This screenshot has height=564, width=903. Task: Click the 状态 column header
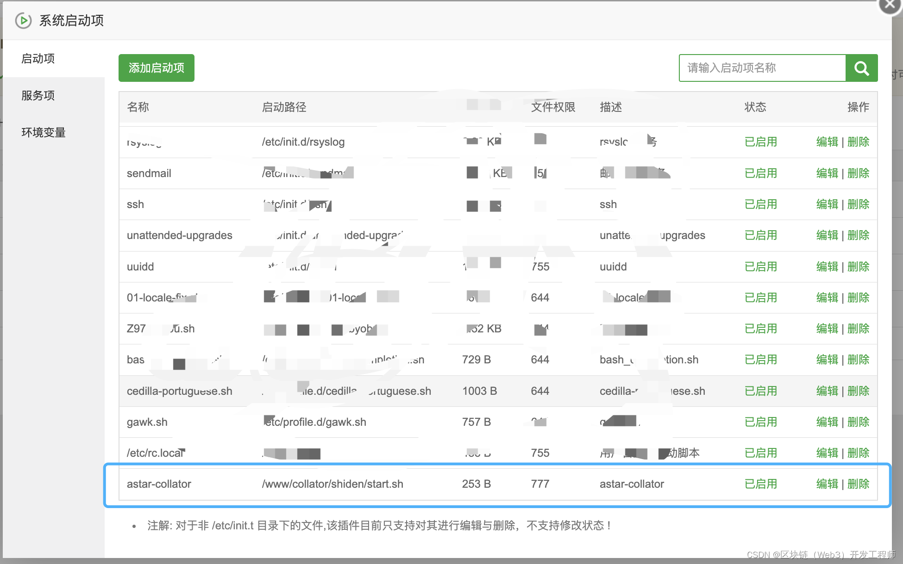(755, 107)
